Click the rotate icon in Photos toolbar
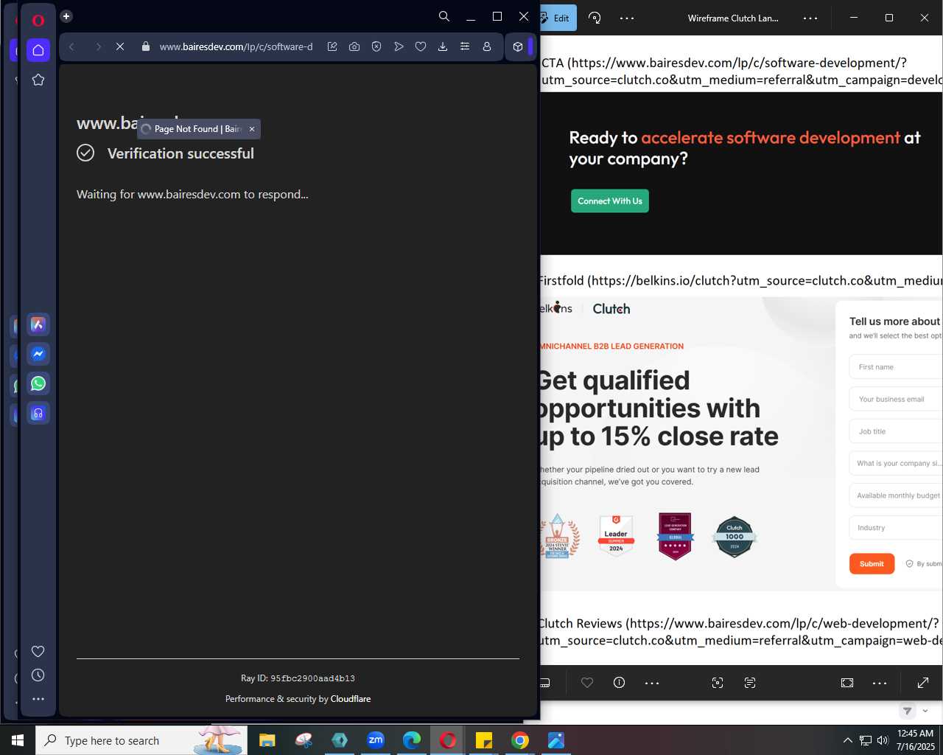 (x=595, y=18)
